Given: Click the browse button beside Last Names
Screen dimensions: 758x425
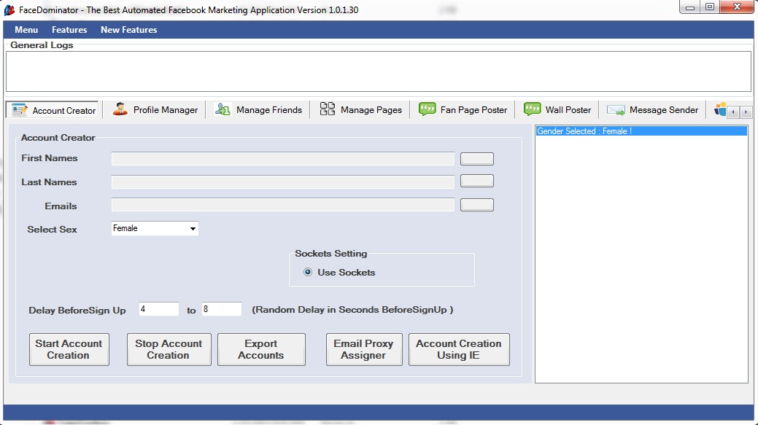Looking at the screenshot, I should pos(476,181).
